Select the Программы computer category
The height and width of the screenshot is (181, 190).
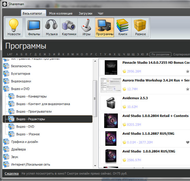[104, 27]
